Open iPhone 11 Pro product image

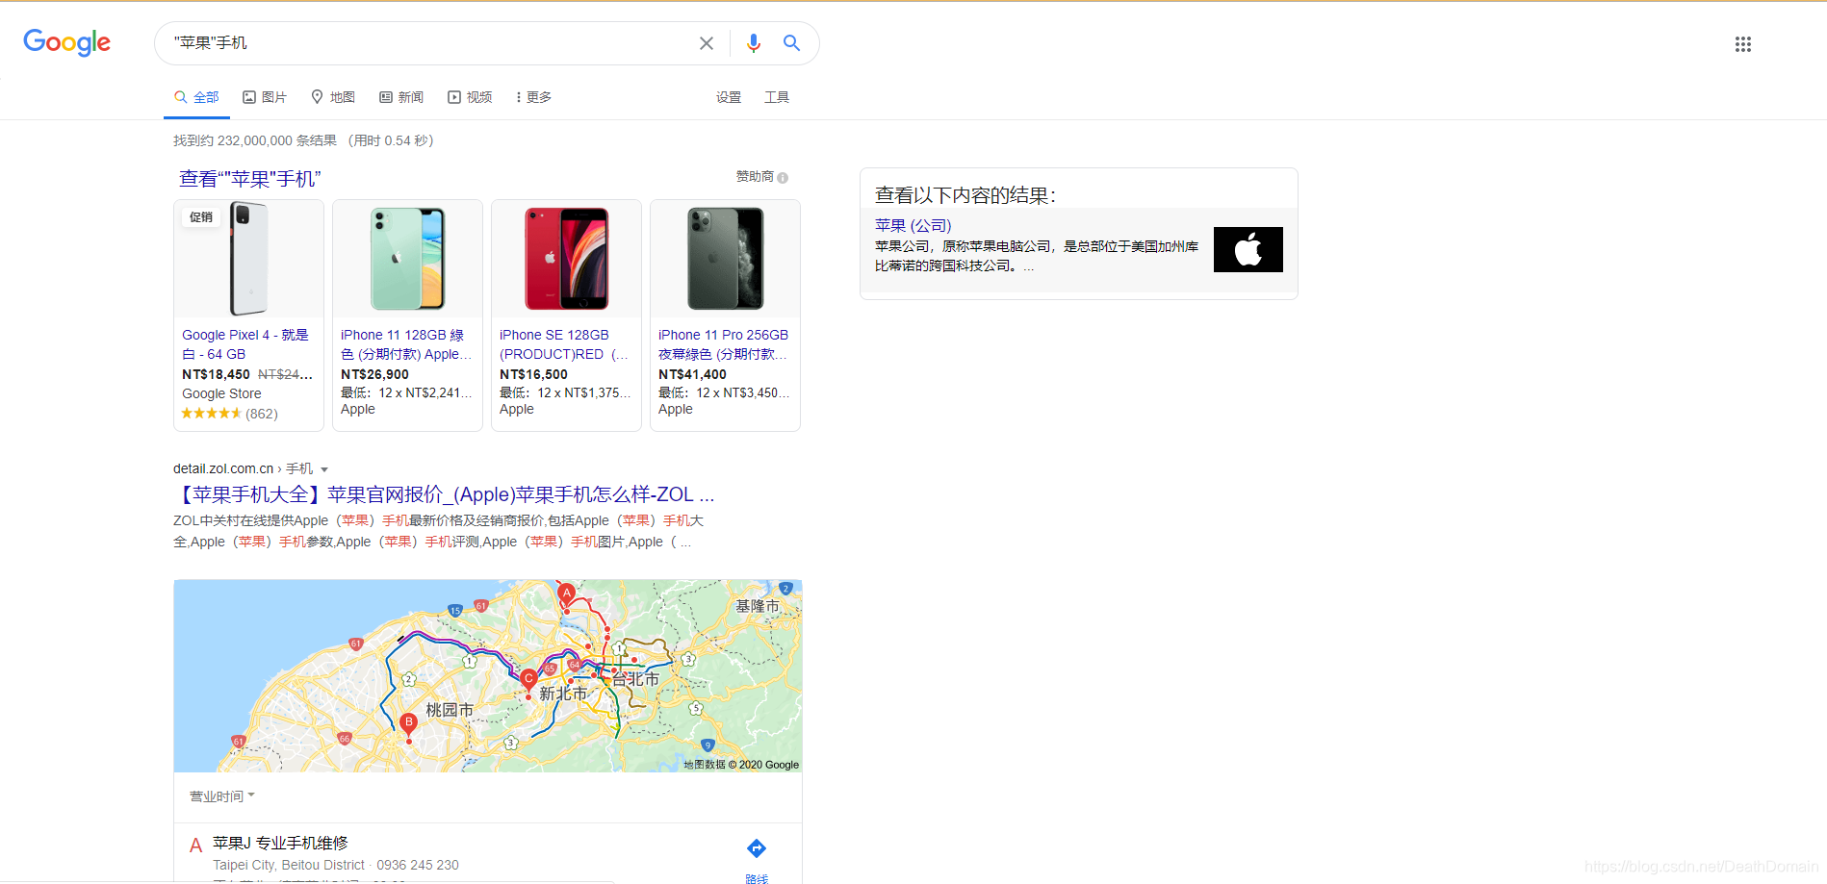click(x=725, y=259)
